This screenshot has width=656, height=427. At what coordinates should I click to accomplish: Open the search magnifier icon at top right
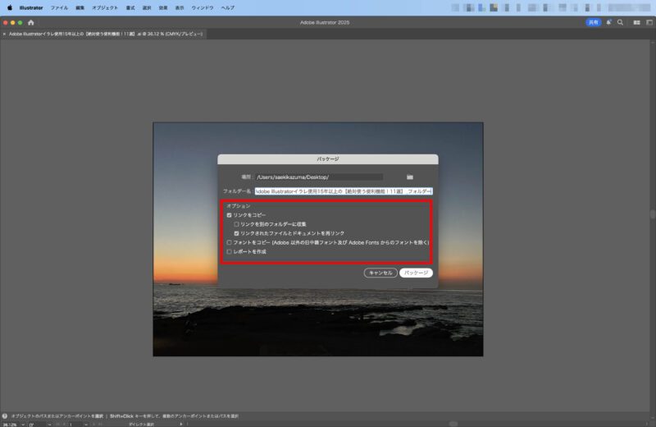(621, 22)
